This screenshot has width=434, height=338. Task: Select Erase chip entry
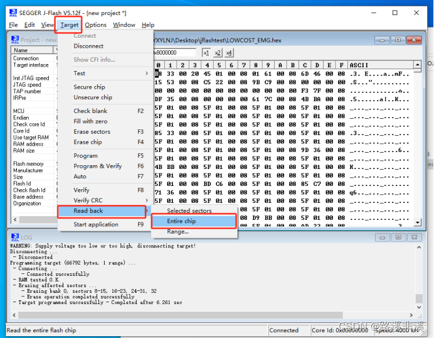coord(105,142)
